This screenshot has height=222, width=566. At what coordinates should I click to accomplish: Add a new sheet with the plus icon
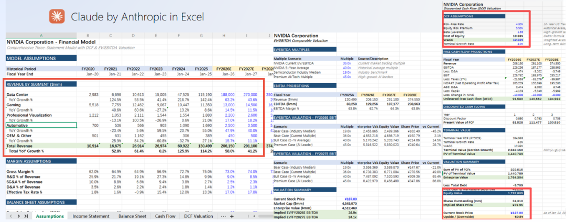point(232,216)
